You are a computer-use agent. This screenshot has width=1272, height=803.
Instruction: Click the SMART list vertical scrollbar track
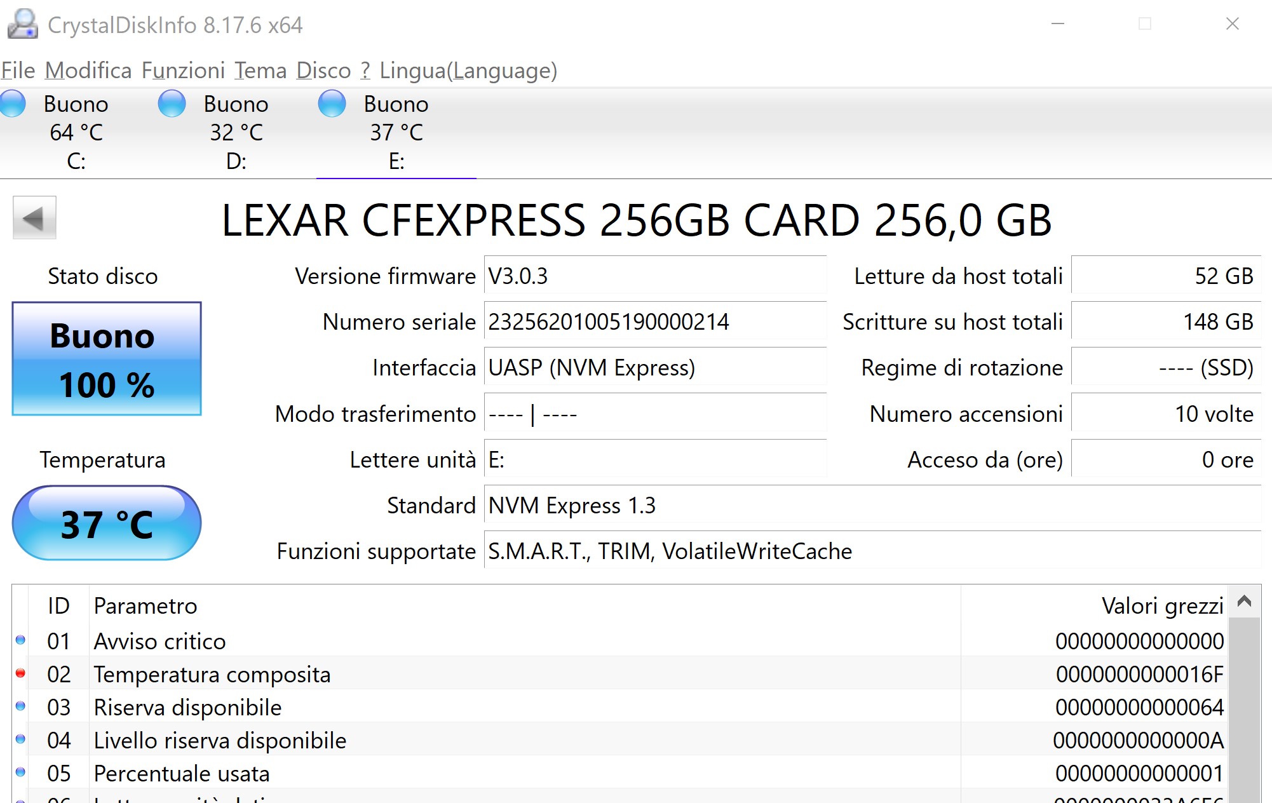1244,710
